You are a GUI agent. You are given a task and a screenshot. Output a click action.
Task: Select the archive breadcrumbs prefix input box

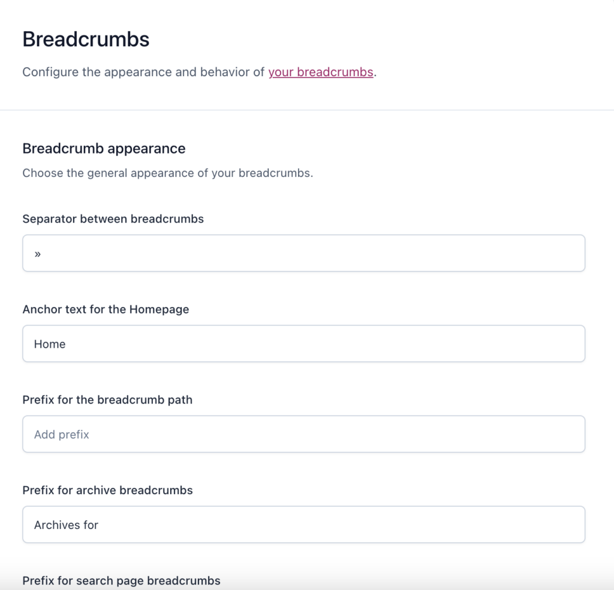(303, 525)
